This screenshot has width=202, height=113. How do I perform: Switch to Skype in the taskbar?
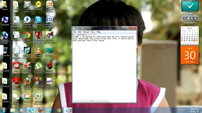click(31, 110)
